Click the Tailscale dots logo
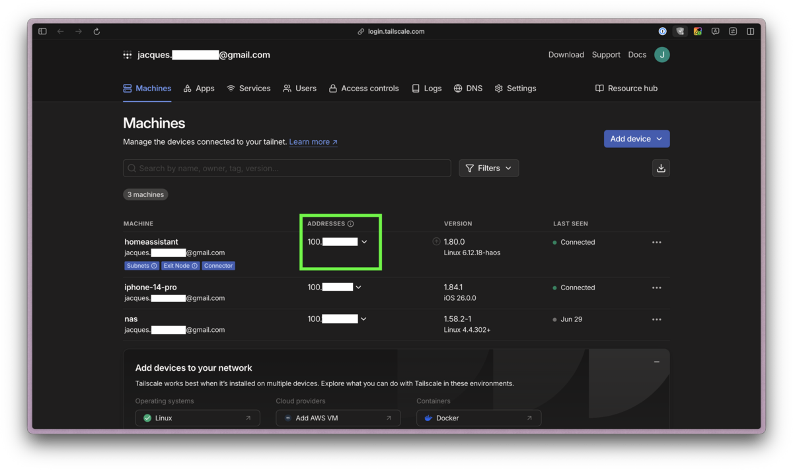The height and width of the screenshot is (470, 793). tap(128, 55)
